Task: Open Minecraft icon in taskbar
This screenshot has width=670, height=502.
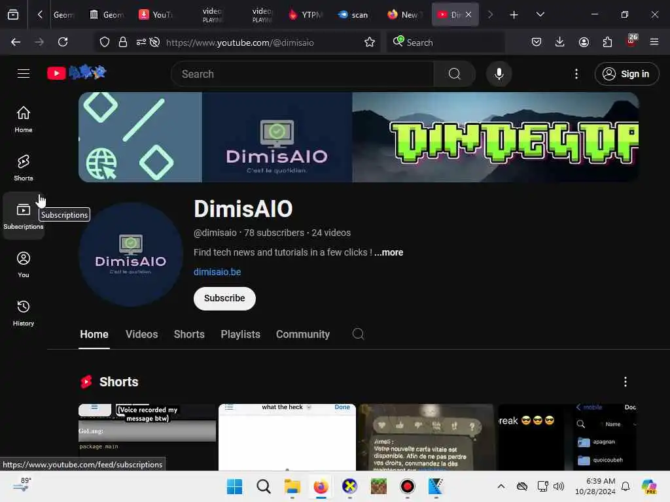Action: pyautogui.click(x=379, y=486)
